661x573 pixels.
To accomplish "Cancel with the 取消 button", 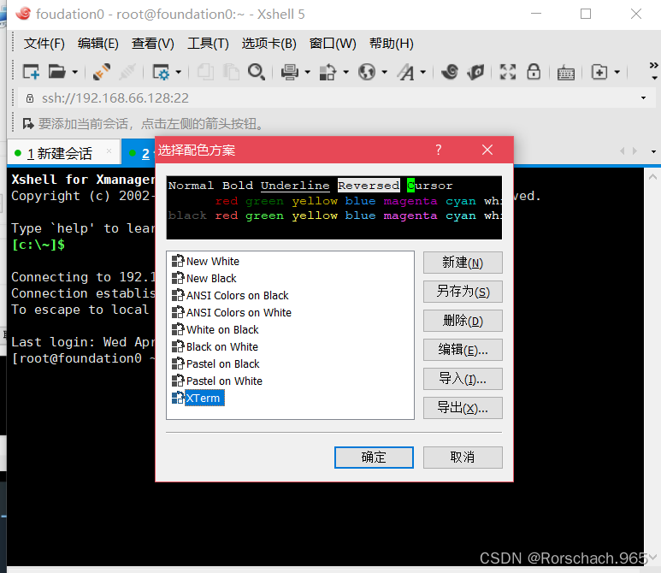I will coord(463,458).
